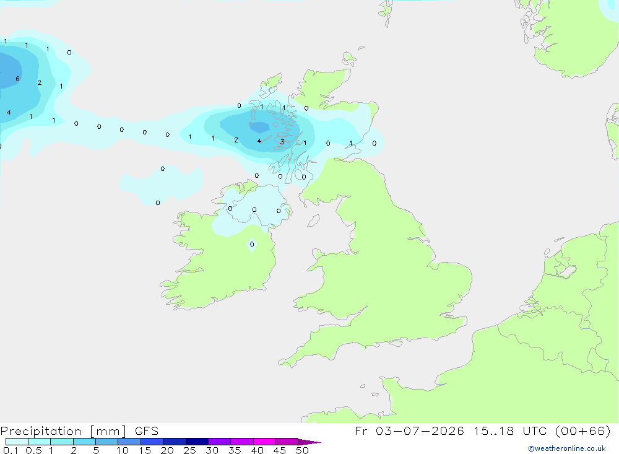619x454 pixels.
Task: Choose the 2–5 mm legend color box
Action: click(x=84, y=442)
